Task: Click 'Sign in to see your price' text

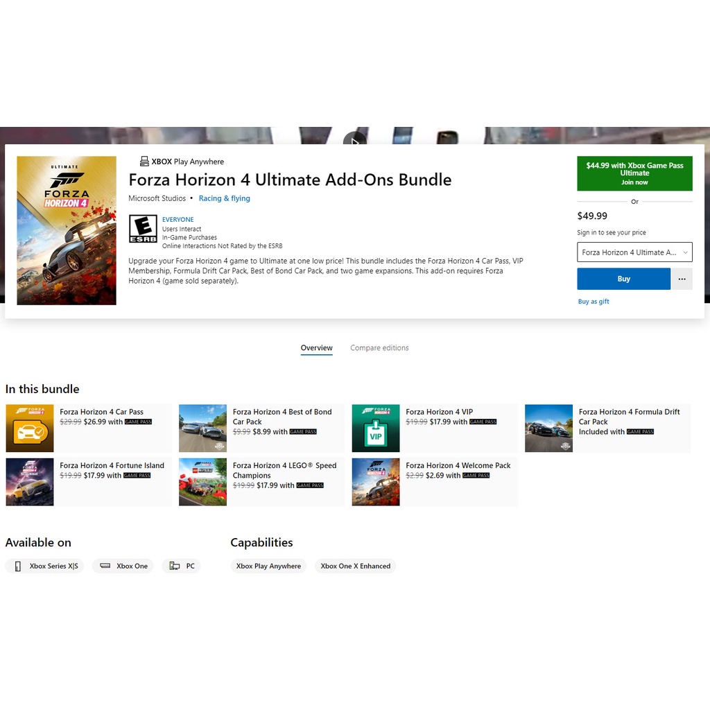Action: (x=612, y=232)
